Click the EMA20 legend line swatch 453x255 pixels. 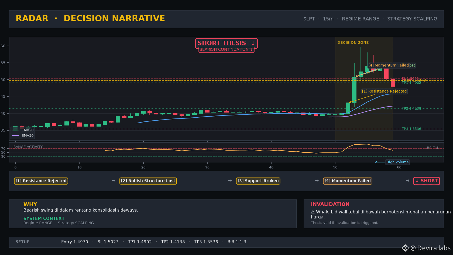point(16,130)
